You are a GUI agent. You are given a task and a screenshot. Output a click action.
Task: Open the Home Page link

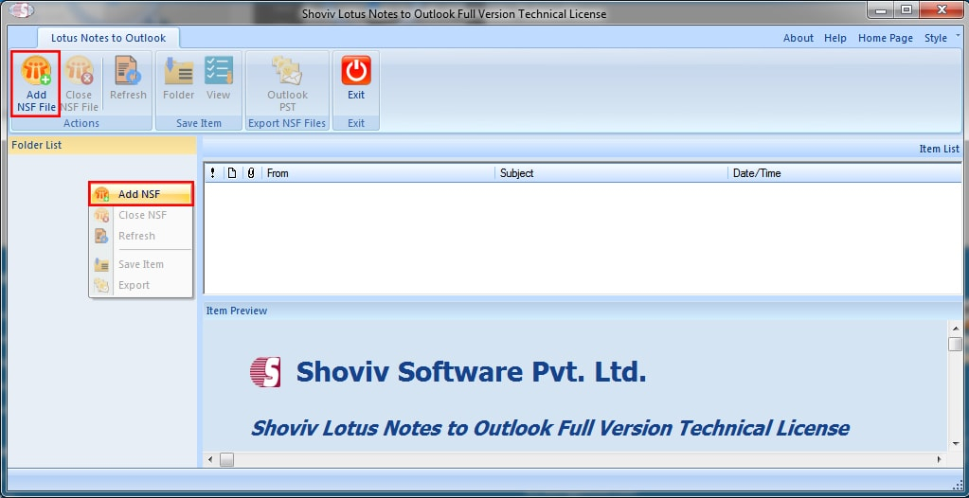pyautogui.click(x=886, y=38)
